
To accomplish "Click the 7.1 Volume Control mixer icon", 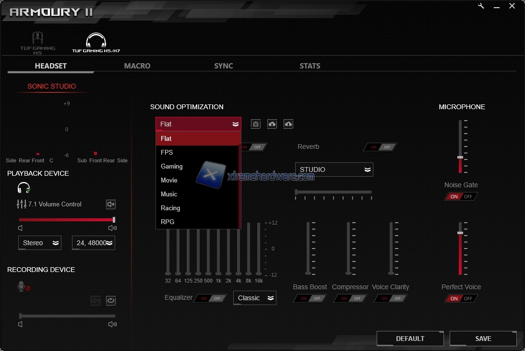I will click(22, 204).
